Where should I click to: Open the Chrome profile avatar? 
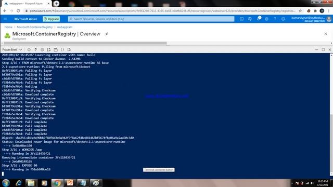coord(322,11)
